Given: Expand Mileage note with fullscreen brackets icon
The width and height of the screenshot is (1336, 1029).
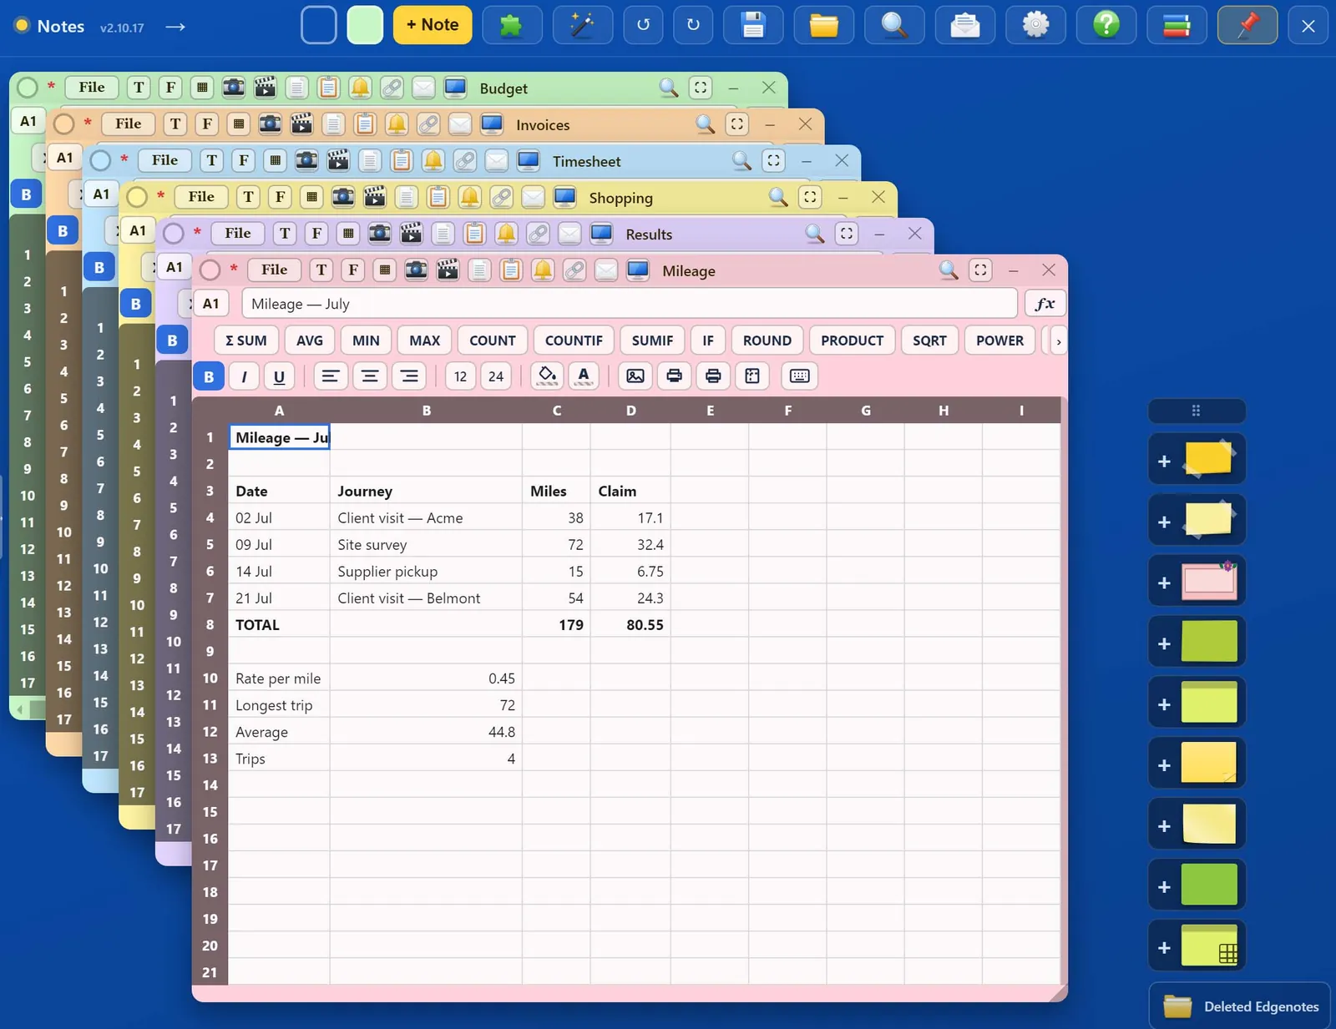Looking at the screenshot, I should point(980,270).
